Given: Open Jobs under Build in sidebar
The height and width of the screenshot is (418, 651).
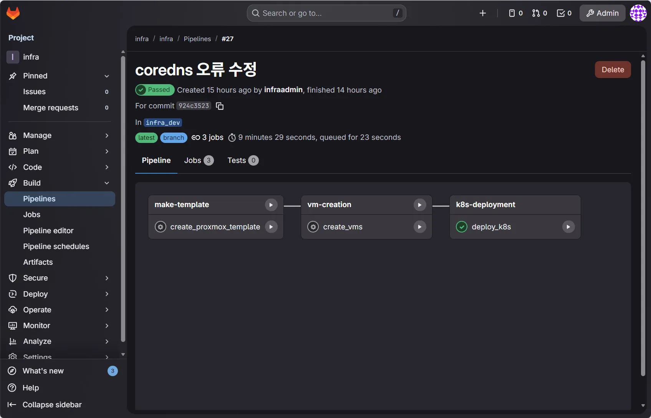Looking at the screenshot, I should (60, 214).
